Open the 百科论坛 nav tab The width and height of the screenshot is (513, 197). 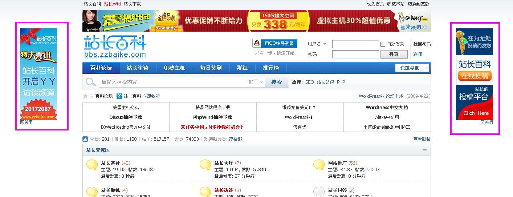[x=101, y=68]
